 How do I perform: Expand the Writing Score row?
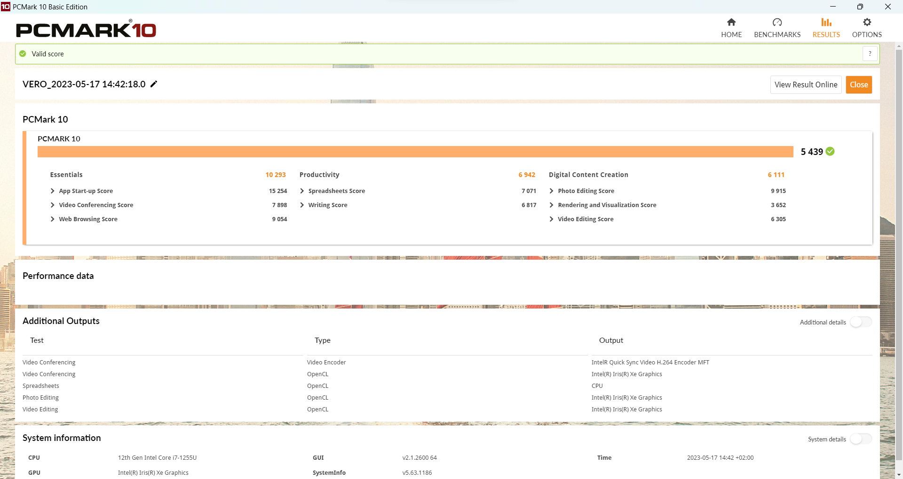[x=302, y=205]
